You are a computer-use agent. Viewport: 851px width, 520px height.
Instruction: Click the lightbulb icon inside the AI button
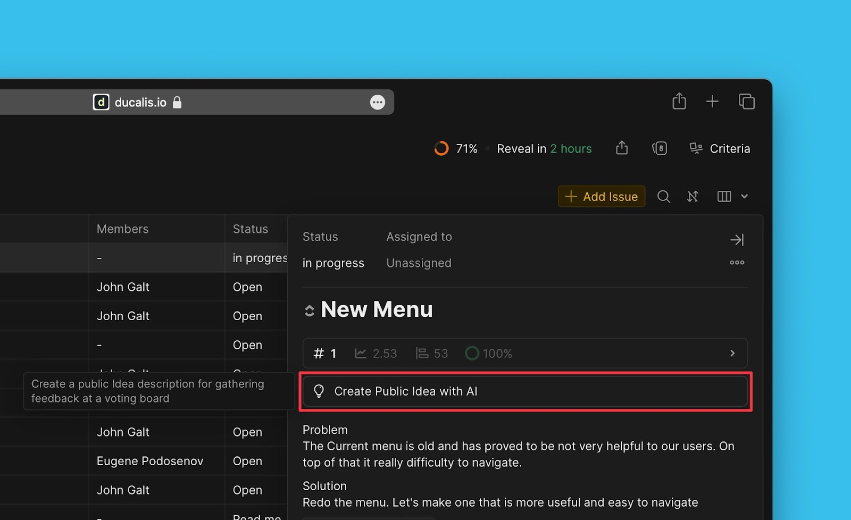pos(319,391)
